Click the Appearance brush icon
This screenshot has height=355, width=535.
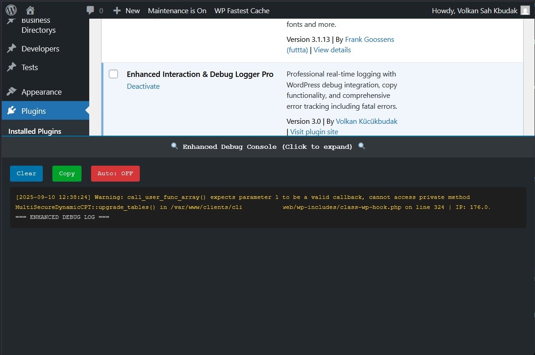coord(11,91)
